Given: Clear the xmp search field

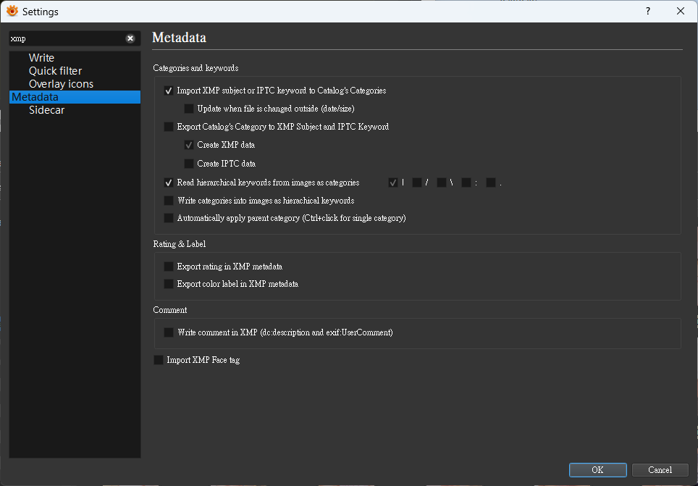Looking at the screenshot, I should coord(130,38).
